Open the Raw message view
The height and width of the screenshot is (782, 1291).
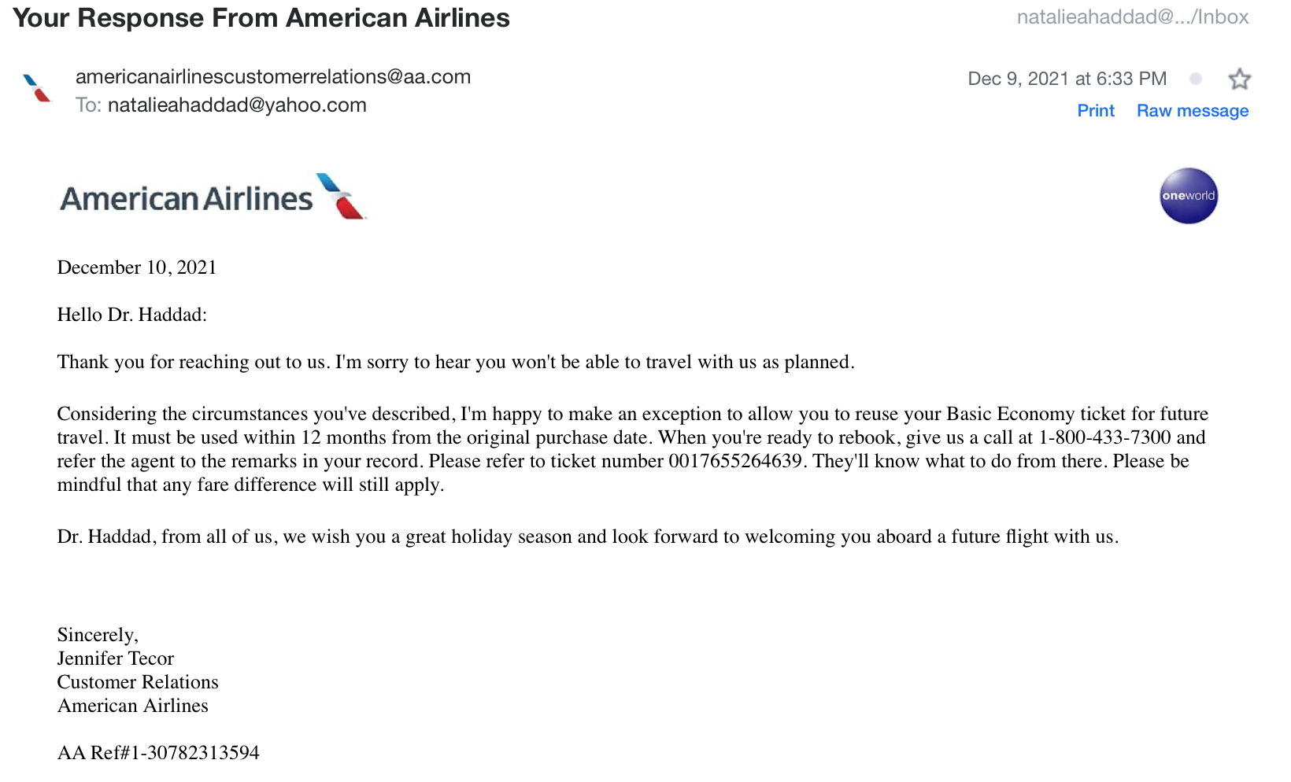[1193, 111]
